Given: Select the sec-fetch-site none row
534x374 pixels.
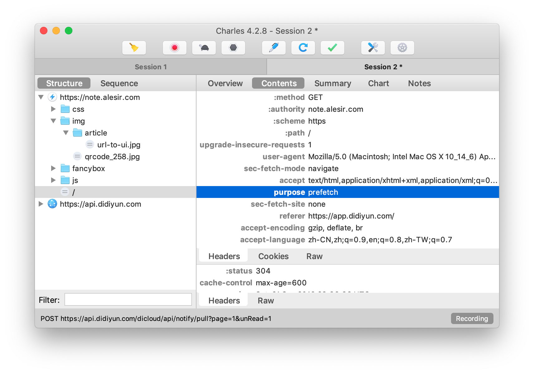Looking at the screenshot, I should coord(348,204).
